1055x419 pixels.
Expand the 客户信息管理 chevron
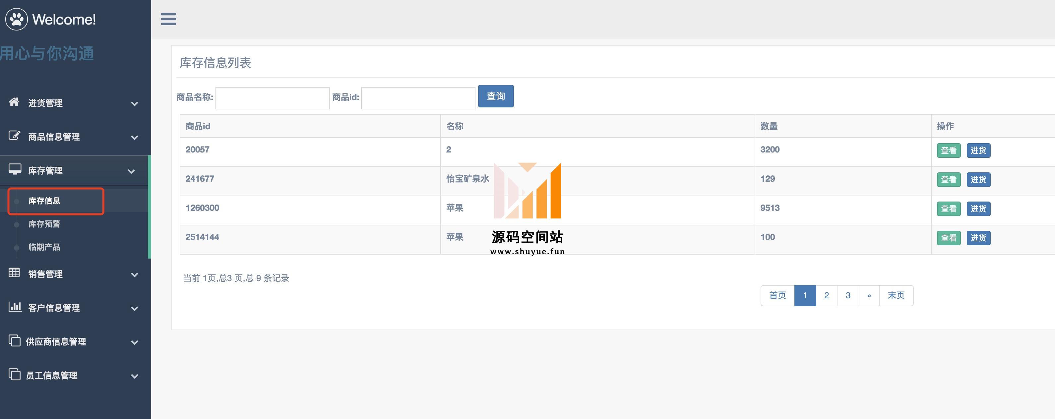click(134, 308)
